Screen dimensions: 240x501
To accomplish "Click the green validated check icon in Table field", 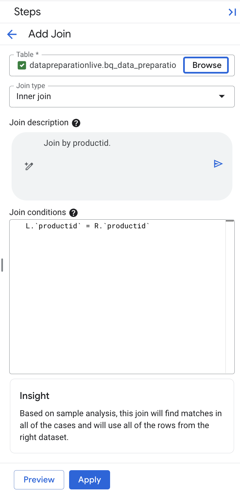I will pyautogui.click(x=22, y=65).
